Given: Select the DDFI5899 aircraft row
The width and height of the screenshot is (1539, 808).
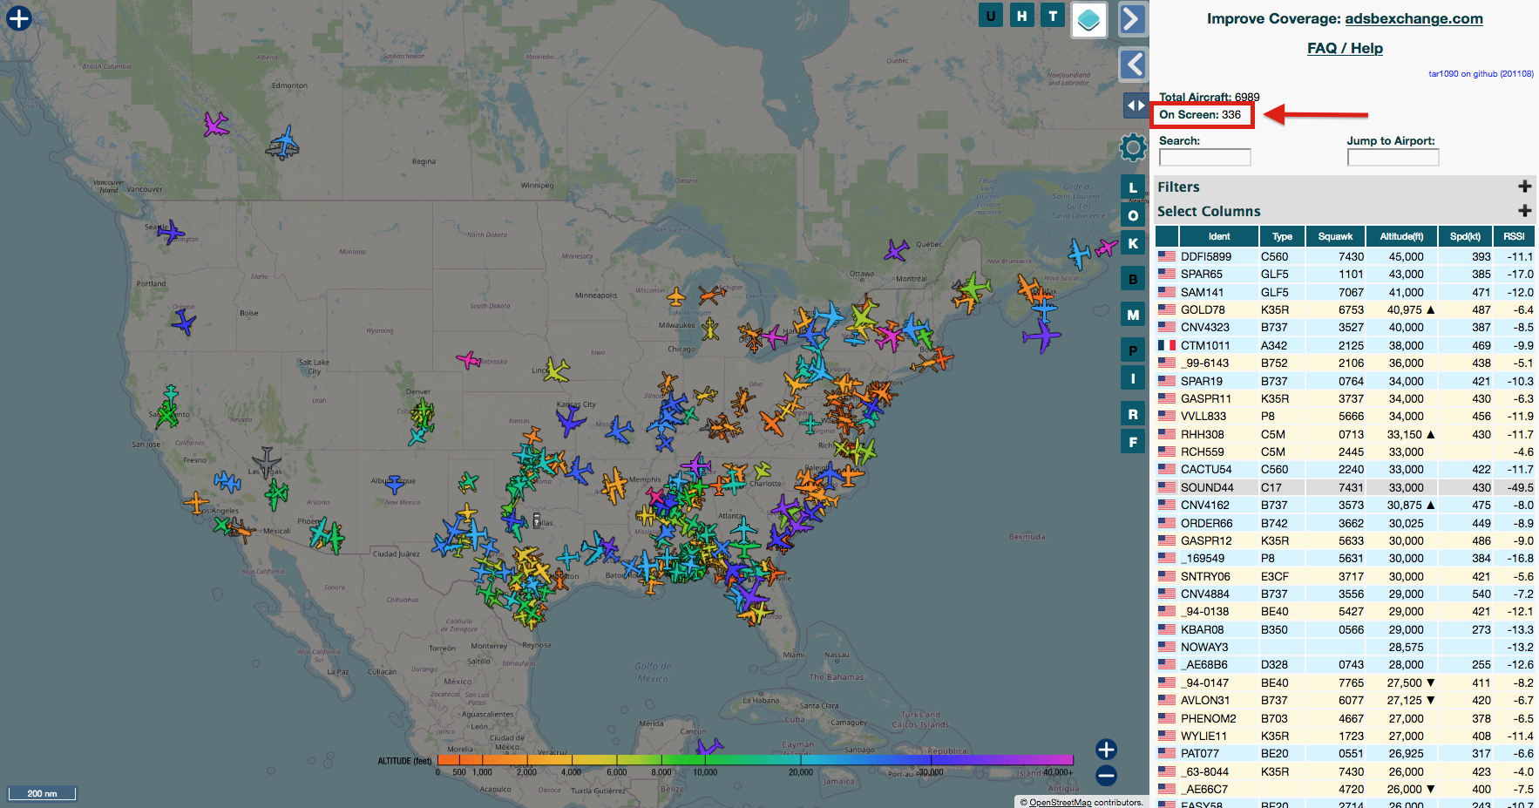Looking at the screenshot, I should 1345,257.
